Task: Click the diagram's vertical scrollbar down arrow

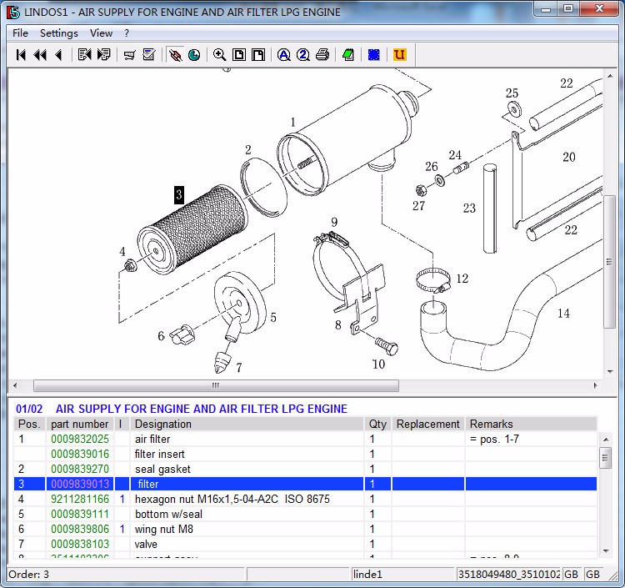Action: tap(610, 372)
